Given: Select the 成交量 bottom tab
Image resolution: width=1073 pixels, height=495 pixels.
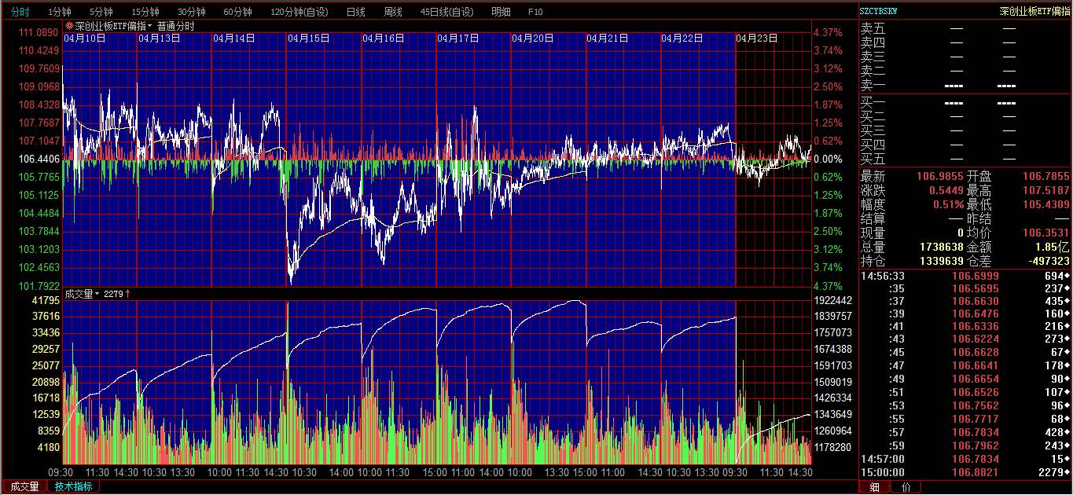Looking at the screenshot, I should coord(24,486).
